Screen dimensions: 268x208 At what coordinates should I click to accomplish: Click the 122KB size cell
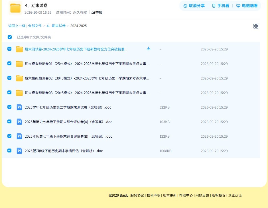(165, 136)
